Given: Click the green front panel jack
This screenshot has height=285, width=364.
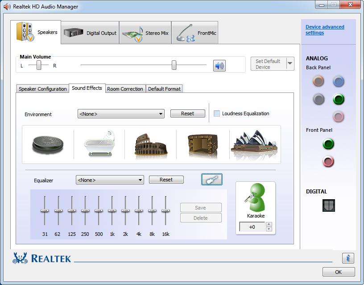Looking at the screenshot, I should 328,144.
